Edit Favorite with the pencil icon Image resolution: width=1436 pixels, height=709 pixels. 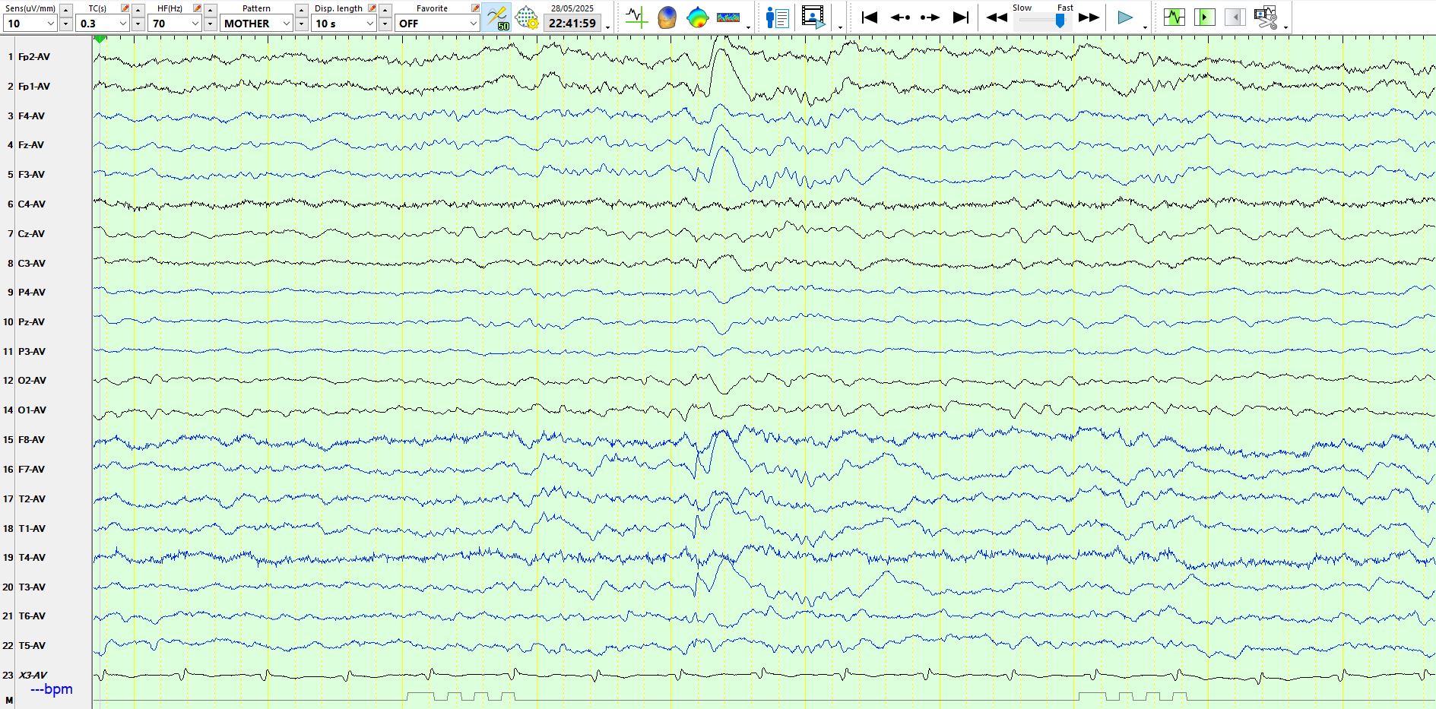click(475, 8)
